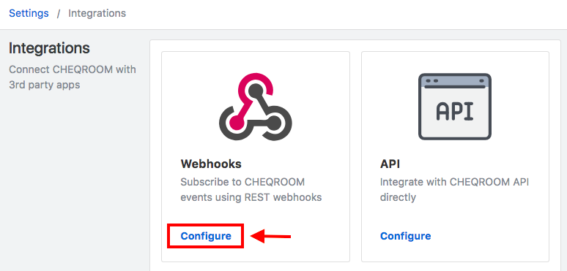Open the Settings breadcrumb link
The width and height of the screenshot is (567, 271).
(x=29, y=13)
